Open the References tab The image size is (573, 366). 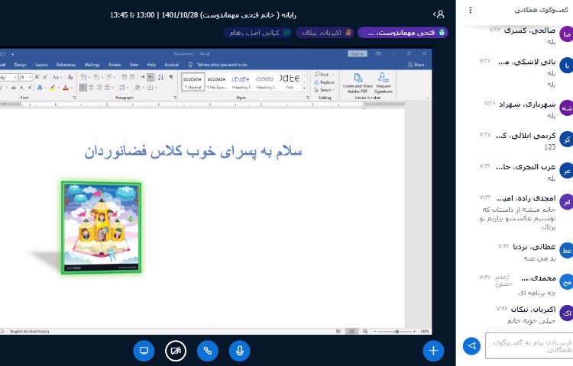coord(66,65)
